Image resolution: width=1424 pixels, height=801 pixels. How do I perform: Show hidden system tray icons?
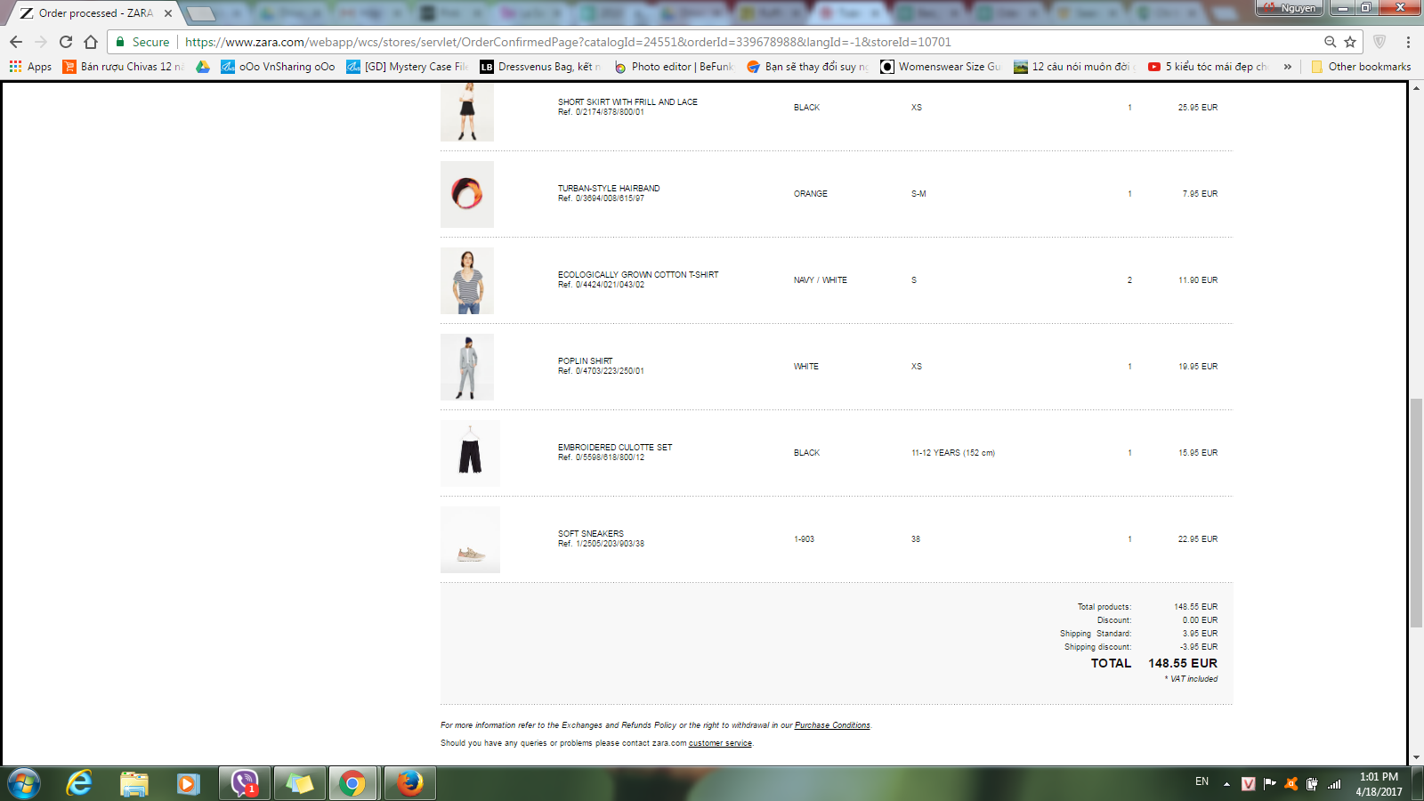point(1226,784)
